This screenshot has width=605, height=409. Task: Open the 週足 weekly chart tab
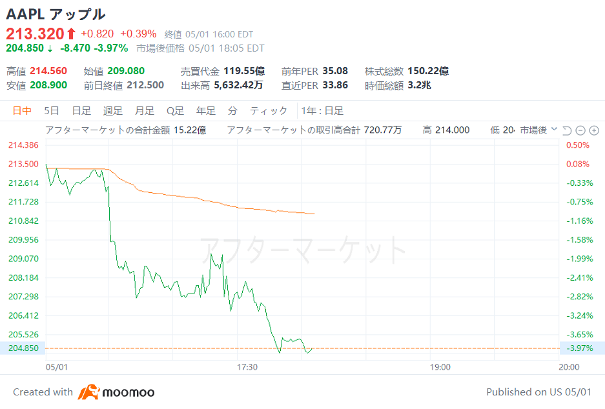tap(112, 111)
